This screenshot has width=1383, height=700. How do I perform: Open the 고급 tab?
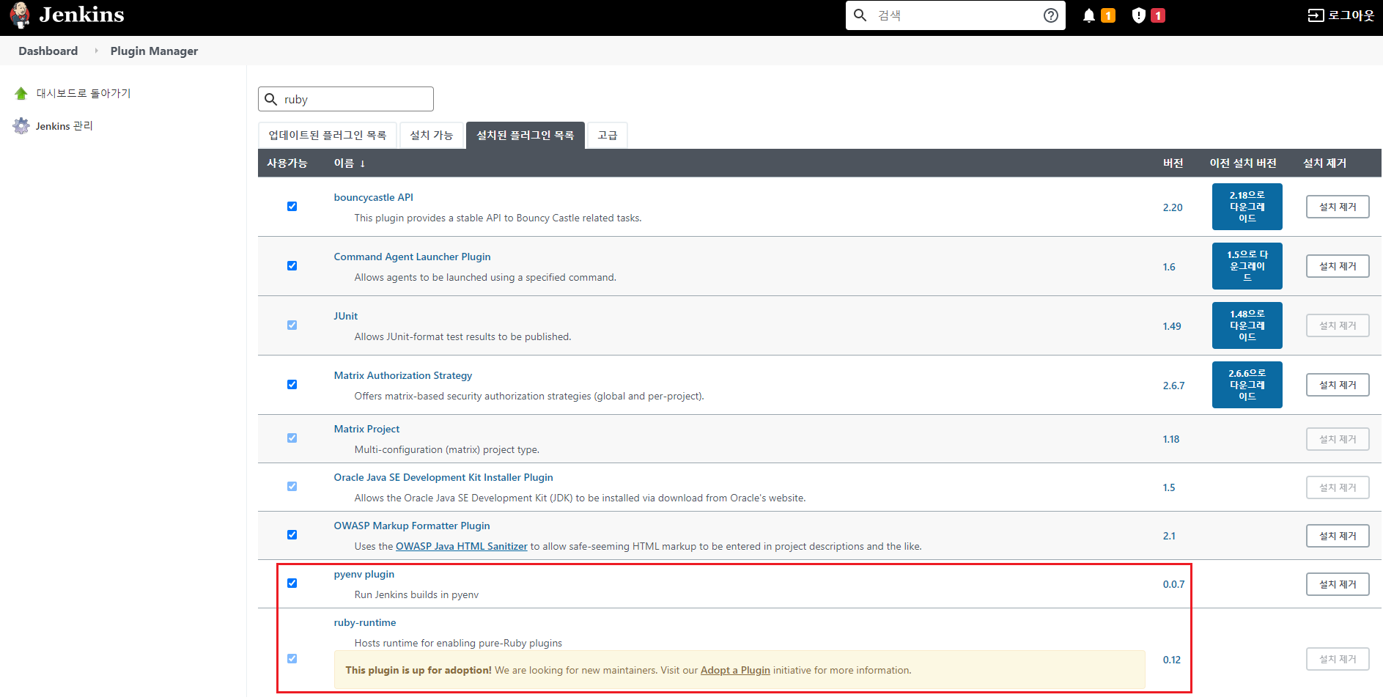(607, 135)
